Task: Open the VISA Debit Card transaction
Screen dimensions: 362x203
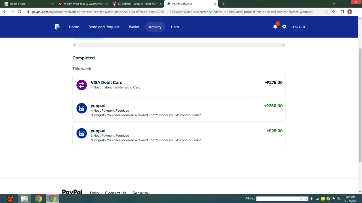Action: click(x=179, y=85)
